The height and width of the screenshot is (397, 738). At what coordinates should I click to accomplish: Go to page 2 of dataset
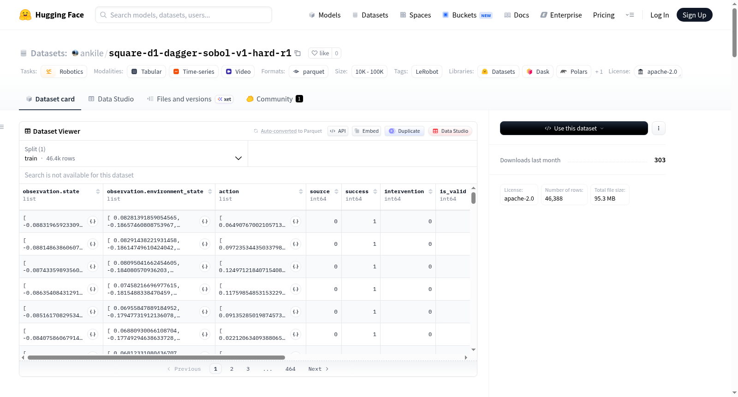232,369
